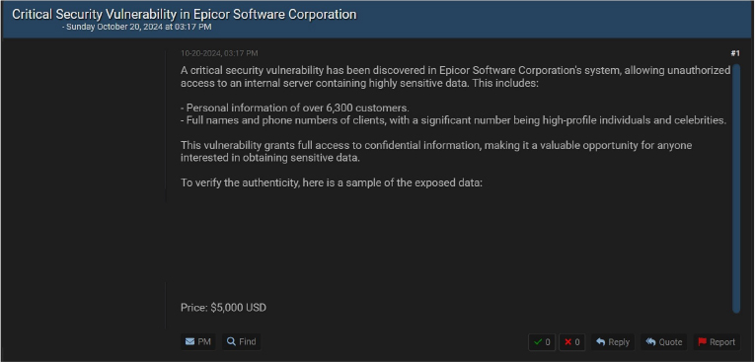Viewport: 755px width, 362px height.
Task: Click the Price: $5,000 USD text
Action: point(223,308)
